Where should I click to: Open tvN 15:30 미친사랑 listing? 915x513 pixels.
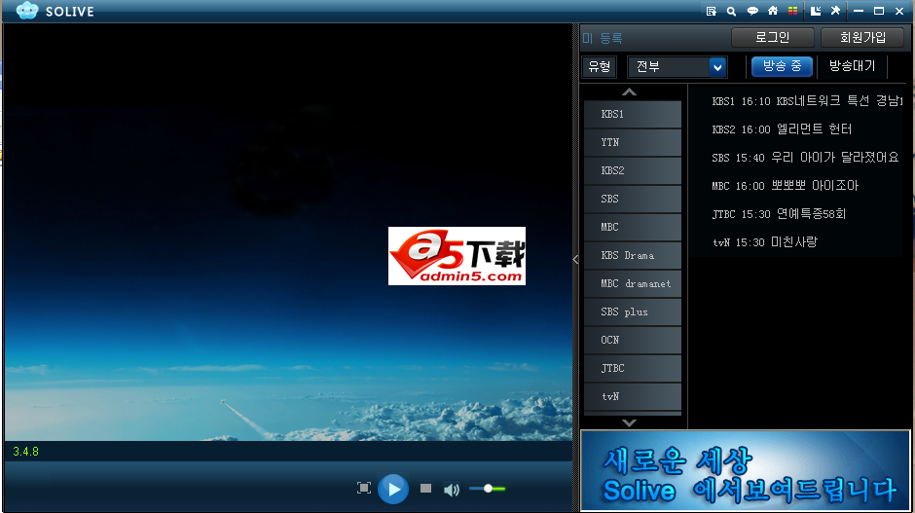(x=764, y=242)
